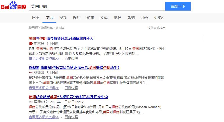Click the 百度一下 search button

(x=178, y=6)
